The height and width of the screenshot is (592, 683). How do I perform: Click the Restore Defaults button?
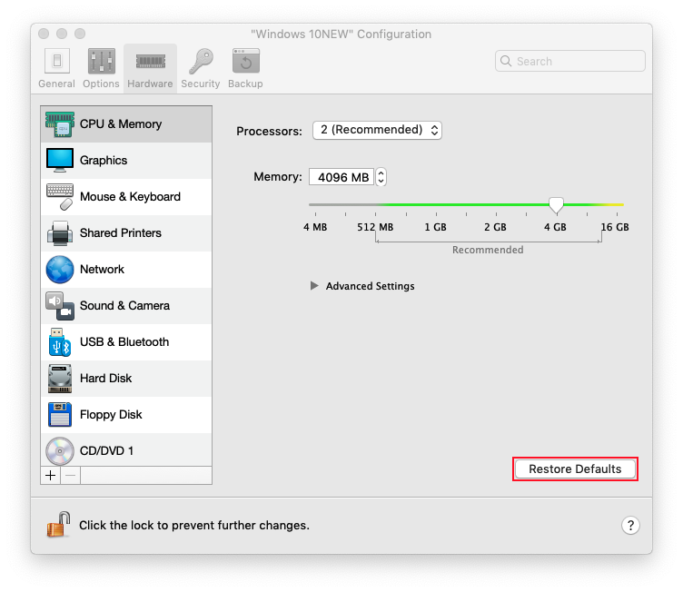[x=575, y=469]
